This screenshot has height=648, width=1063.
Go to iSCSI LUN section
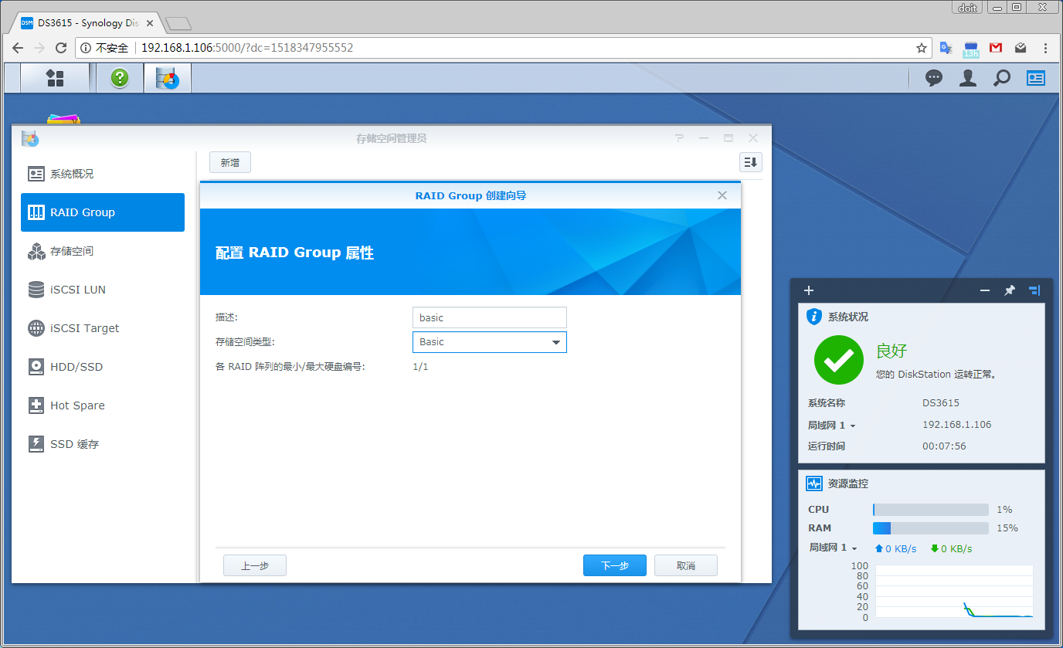103,290
